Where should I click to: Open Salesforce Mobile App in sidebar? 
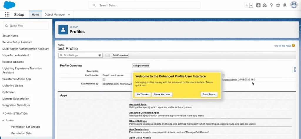16,79
